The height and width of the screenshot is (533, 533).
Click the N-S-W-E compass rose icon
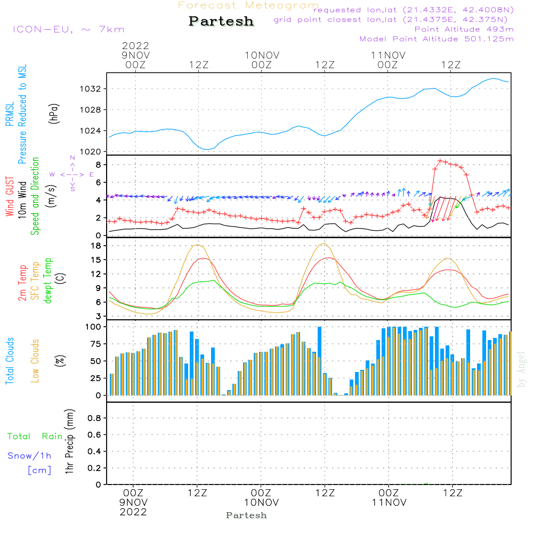click(x=72, y=174)
